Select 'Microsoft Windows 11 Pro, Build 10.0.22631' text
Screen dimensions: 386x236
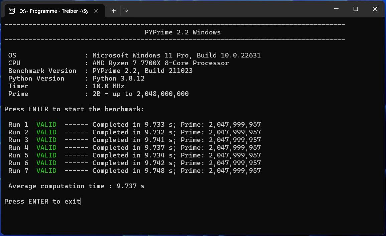pyautogui.click(x=176, y=55)
